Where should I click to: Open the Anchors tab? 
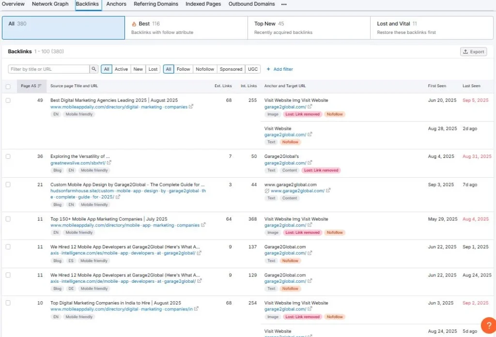pyautogui.click(x=116, y=4)
